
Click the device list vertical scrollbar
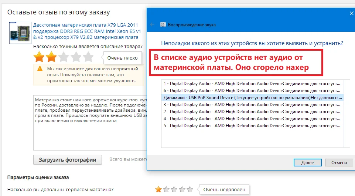[x=347, y=114]
